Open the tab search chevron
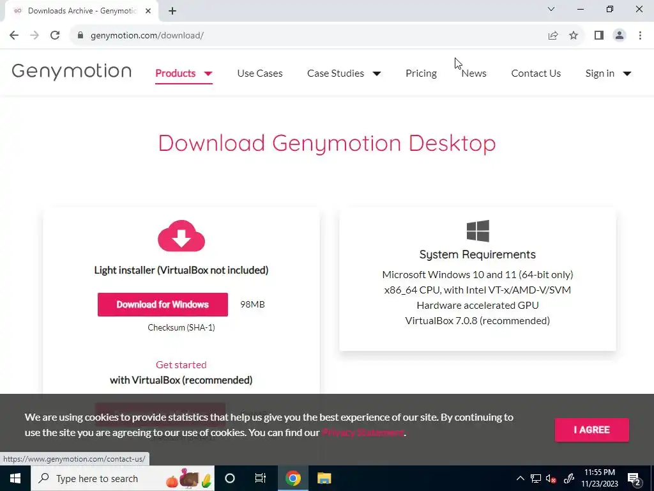Screen dimensions: 654x491 tap(551, 9)
